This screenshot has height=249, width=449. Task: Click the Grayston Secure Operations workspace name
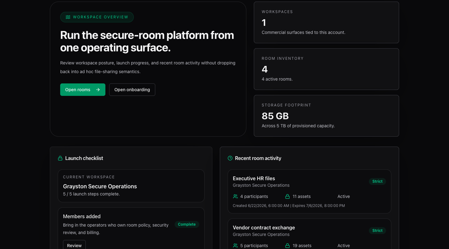tap(100, 186)
